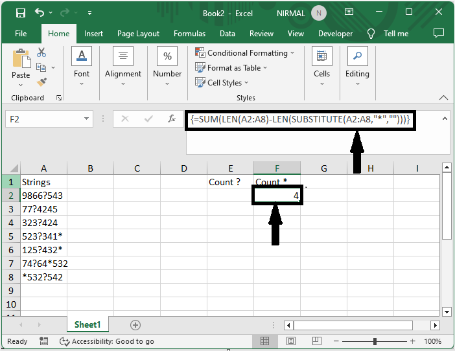455x351 pixels.
Task: Select cell with 74?64*532
Action: 44,264
